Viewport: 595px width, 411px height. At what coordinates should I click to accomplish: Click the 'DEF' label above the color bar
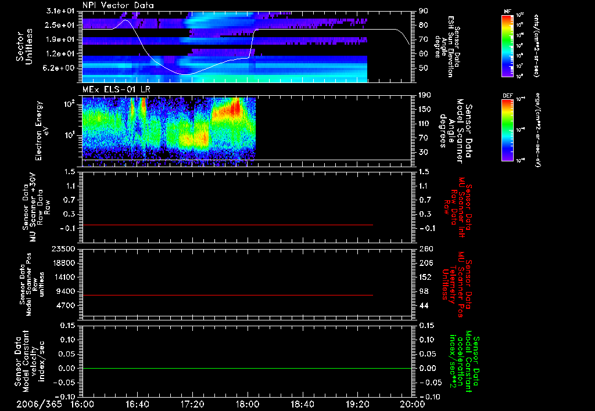click(x=508, y=96)
